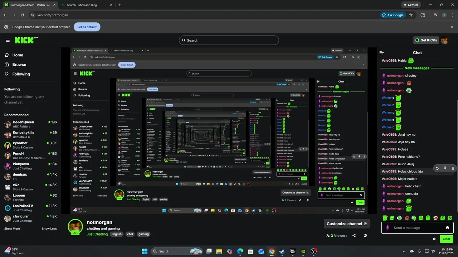
Task: Bookmark this page with star icon
Action: pos(411,15)
